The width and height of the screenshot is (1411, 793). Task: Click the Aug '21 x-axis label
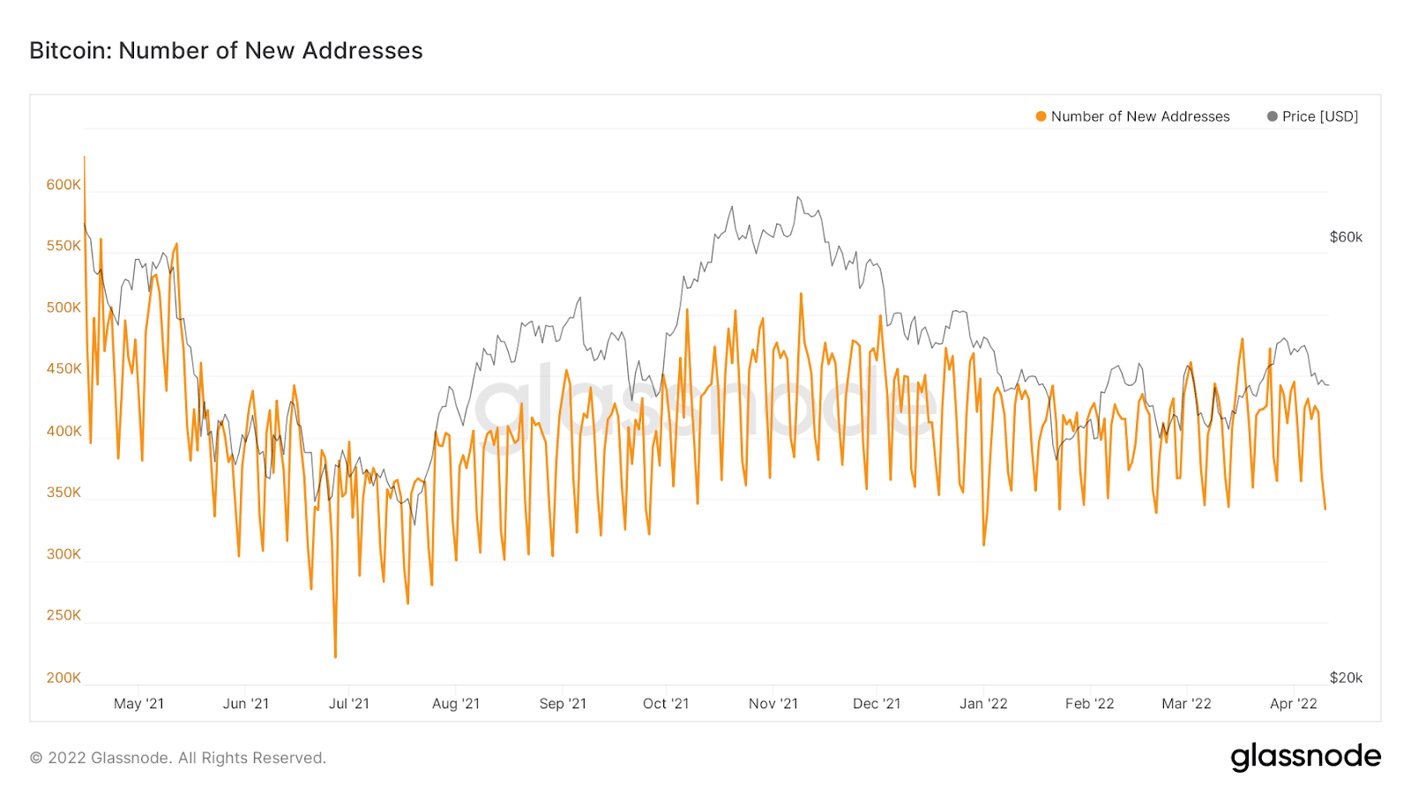(x=456, y=703)
